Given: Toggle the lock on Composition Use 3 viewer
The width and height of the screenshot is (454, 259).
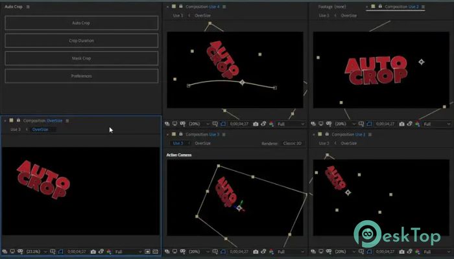Looking at the screenshot, I should click(x=181, y=134).
